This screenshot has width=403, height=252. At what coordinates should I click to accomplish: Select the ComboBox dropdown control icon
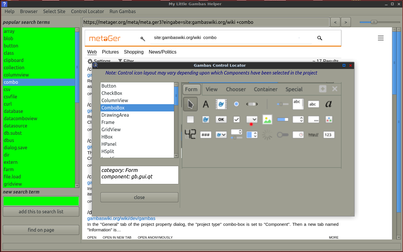pos(252,119)
